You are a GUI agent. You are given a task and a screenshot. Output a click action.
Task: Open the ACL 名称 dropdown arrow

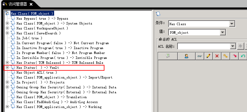pyautogui.click(x=233, y=46)
